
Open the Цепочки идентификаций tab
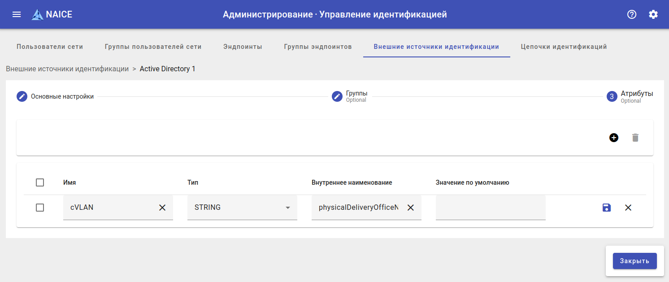[x=564, y=47]
